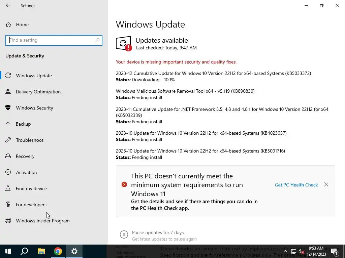
Task: Click the Find my device icon
Action: tap(8, 188)
